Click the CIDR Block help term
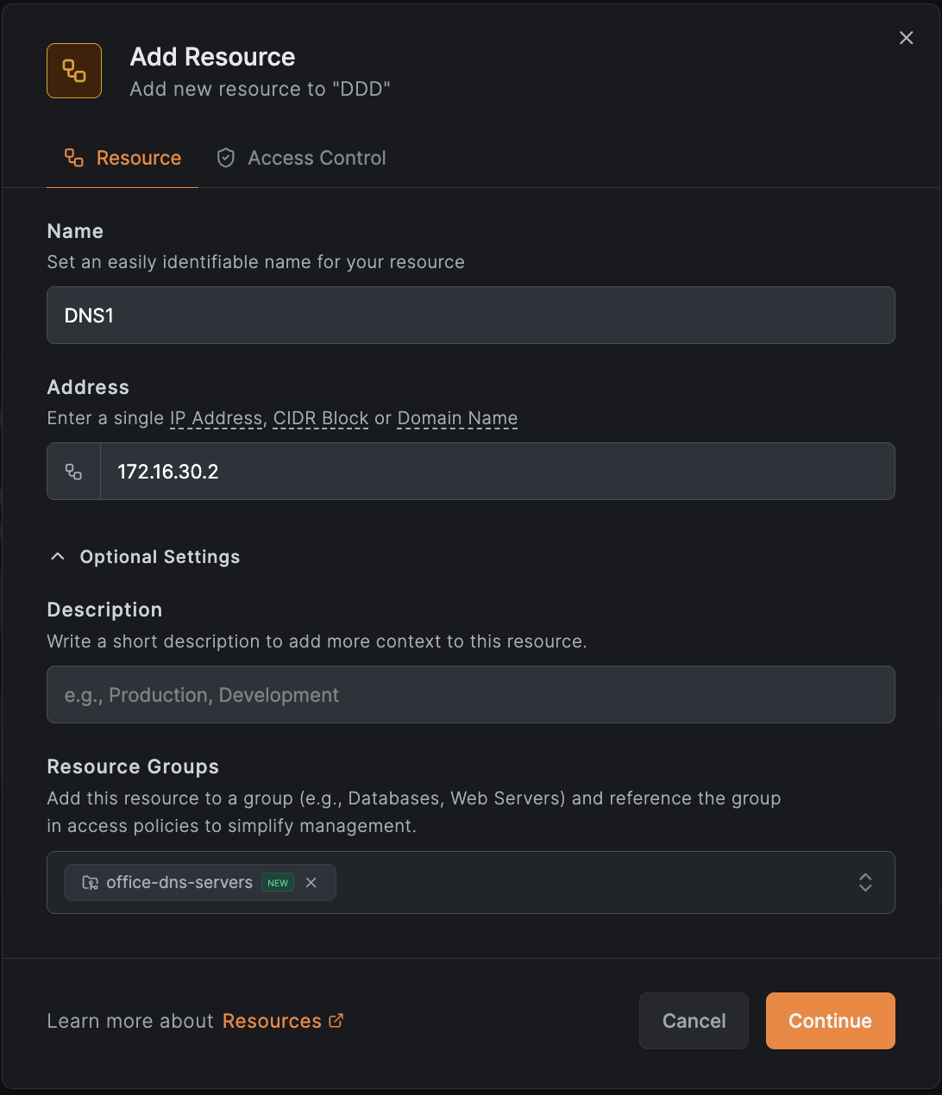This screenshot has height=1095, width=942. point(321,418)
